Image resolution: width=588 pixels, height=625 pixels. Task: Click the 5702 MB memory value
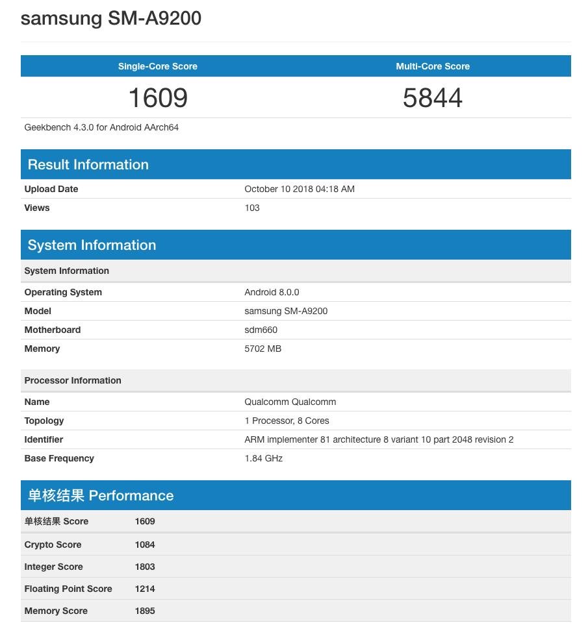click(x=262, y=349)
